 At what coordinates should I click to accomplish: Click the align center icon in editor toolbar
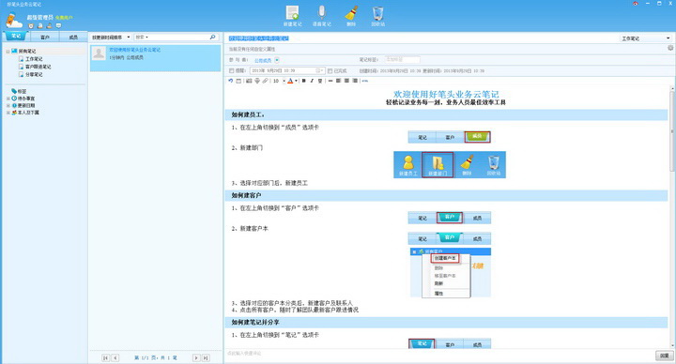pos(346,81)
